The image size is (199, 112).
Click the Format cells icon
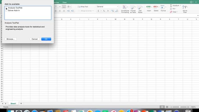[163, 7]
